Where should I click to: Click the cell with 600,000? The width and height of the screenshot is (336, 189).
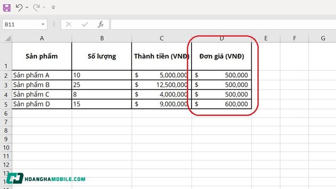pyautogui.click(x=222, y=104)
